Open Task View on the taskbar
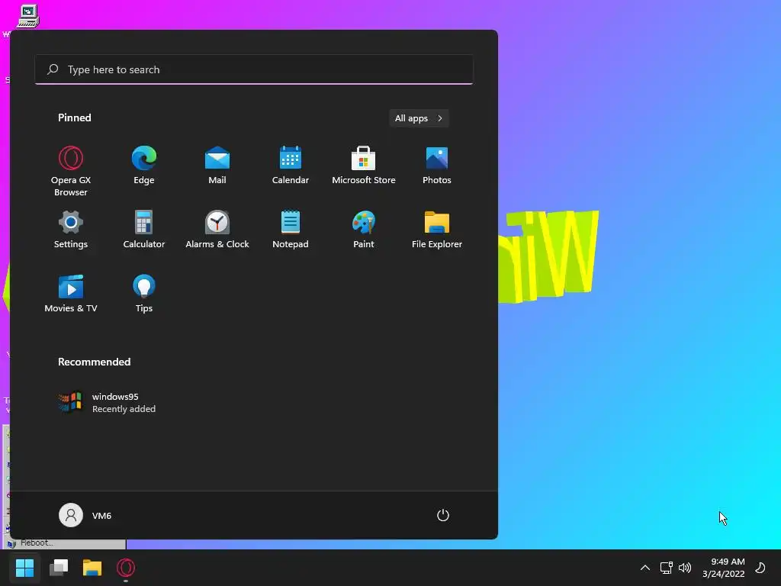 [59, 568]
